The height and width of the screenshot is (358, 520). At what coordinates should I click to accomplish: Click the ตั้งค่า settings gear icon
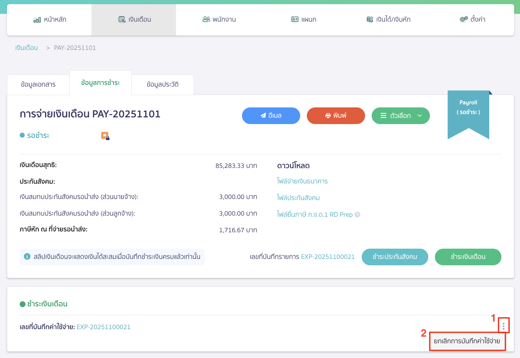pyautogui.click(x=463, y=19)
